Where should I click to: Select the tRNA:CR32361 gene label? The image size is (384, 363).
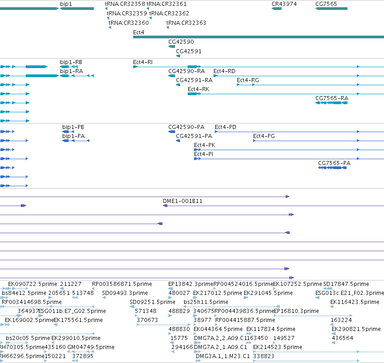(x=167, y=4)
